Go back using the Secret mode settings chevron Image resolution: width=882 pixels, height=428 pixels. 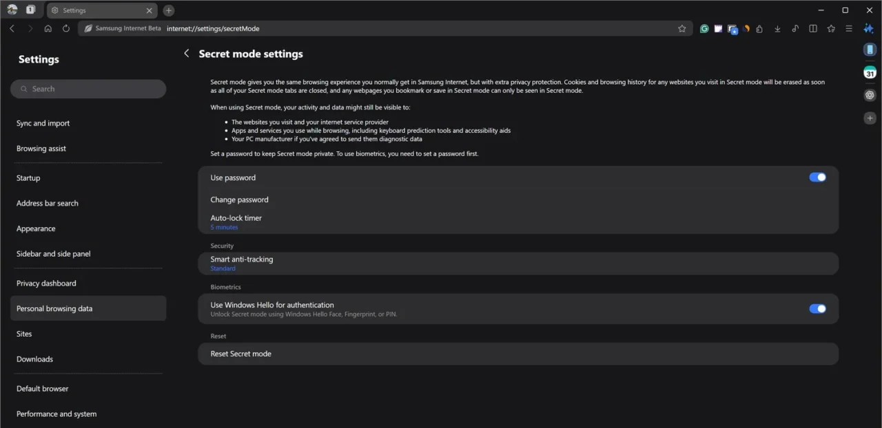[x=186, y=53]
